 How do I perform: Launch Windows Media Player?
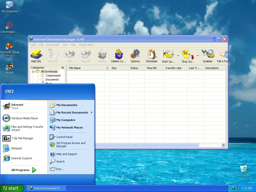(x=24, y=118)
